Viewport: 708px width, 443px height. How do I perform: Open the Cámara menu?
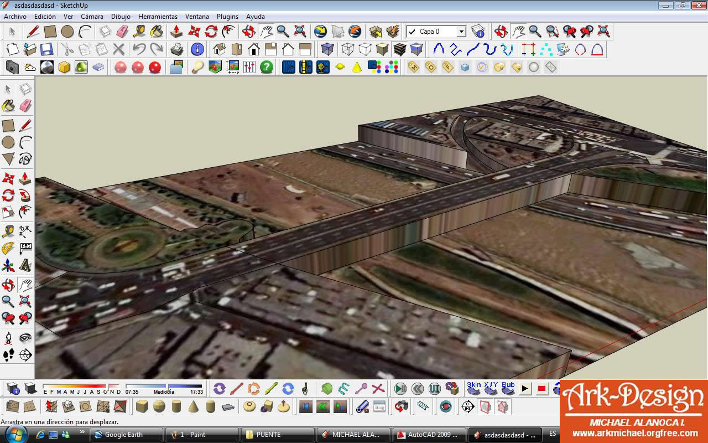(92, 17)
